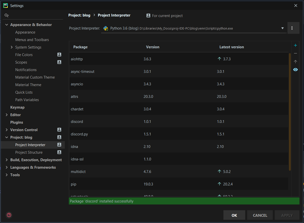
Task: Select the pip package row
Action: coord(179,184)
